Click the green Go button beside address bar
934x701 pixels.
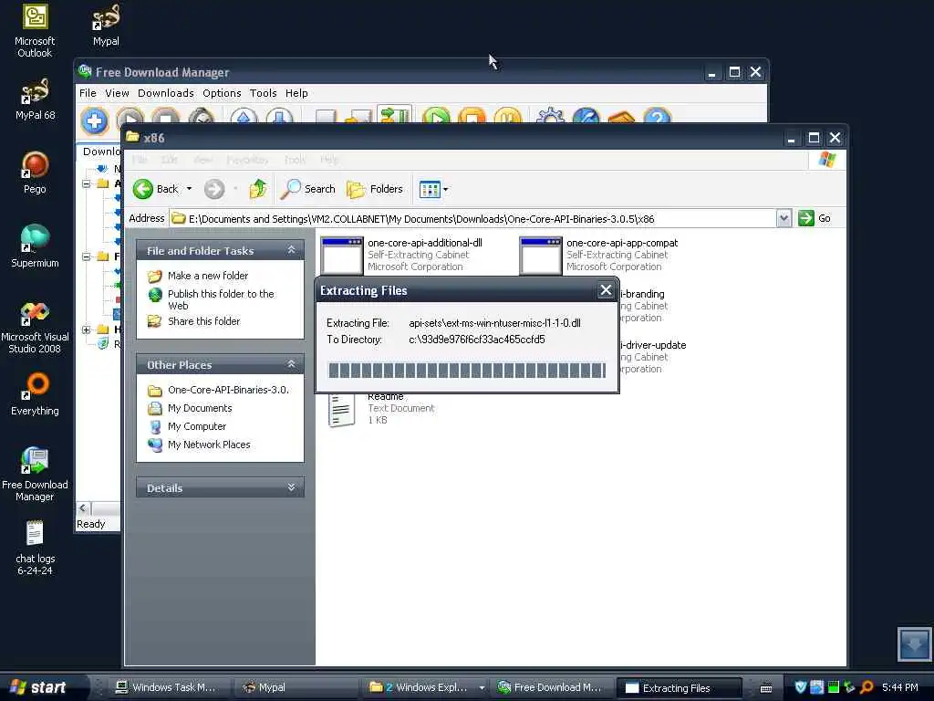pyautogui.click(x=815, y=218)
